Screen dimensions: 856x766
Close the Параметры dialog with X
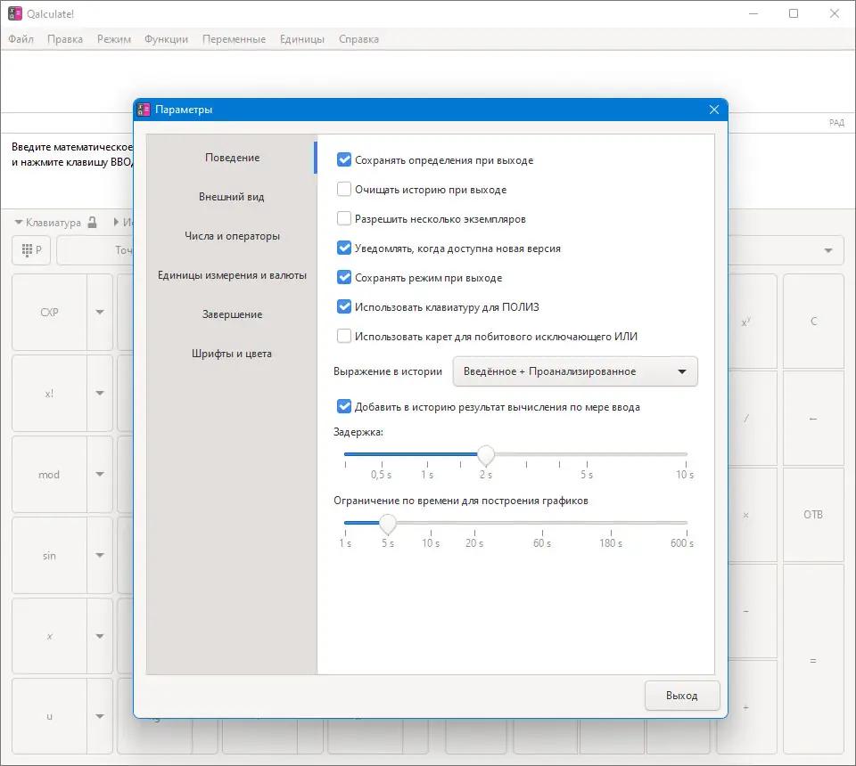[x=713, y=110]
